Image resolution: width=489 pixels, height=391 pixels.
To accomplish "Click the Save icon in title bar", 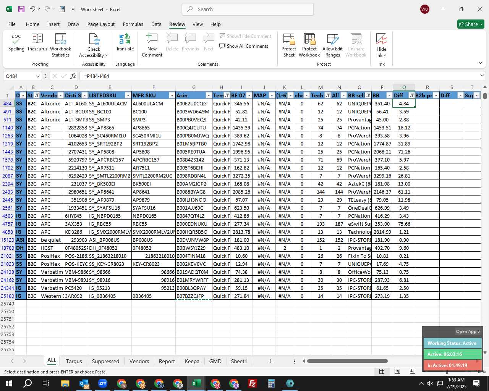I will coord(21,9).
